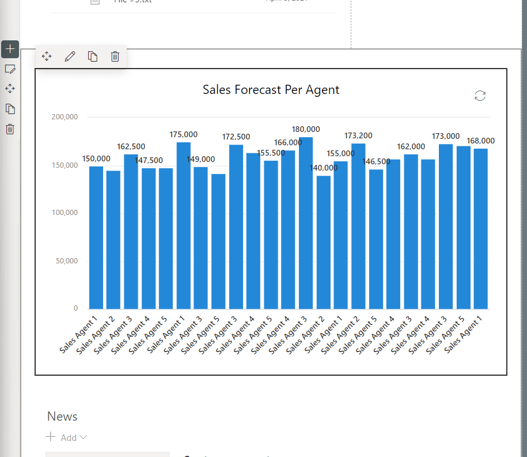This screenshot has height=457, width=527.
Task: Edit the chart web part with pencil icon
Action: click(x=70, y=56)
